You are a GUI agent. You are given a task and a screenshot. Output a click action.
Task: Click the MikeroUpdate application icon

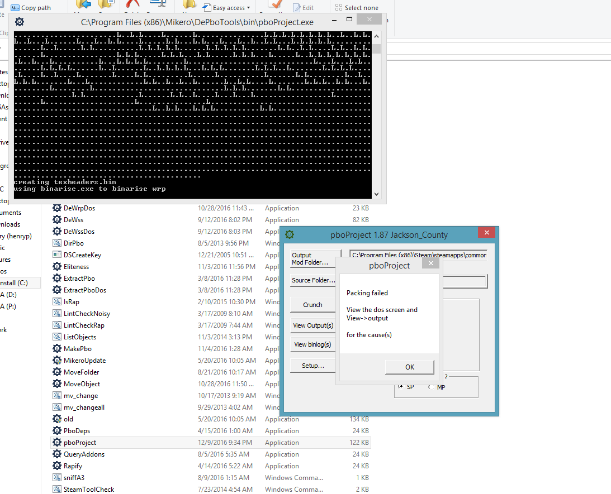tap(57, 360)
